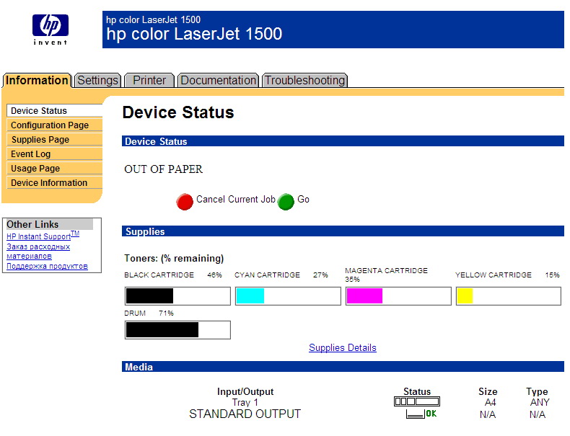Open the Заказ расходных материалов link
The width and height of the screenshot is (570, 436).
pos(38,252)
